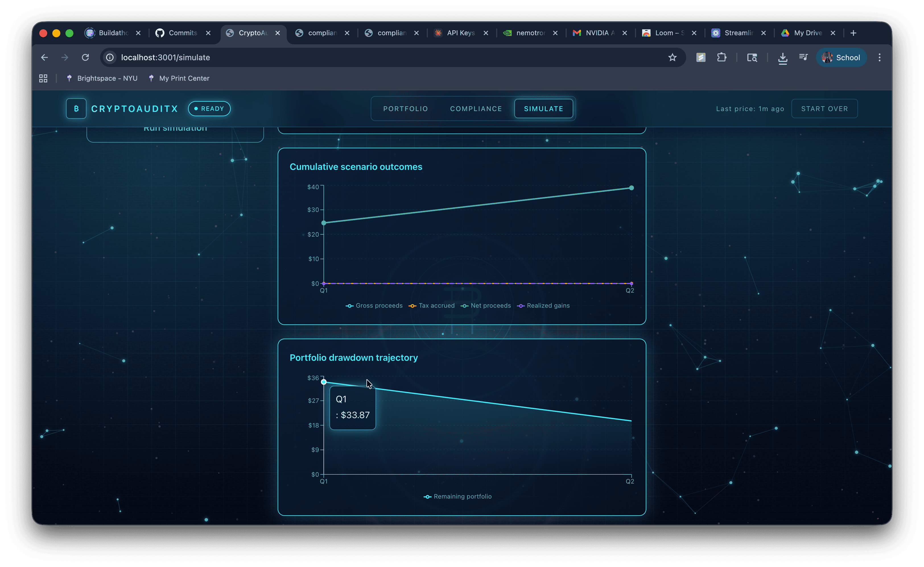Click the Q2 data point on cumulative chart
This screenshot has width=924, height=567.
pyautogui.click(x=631, y=188)
